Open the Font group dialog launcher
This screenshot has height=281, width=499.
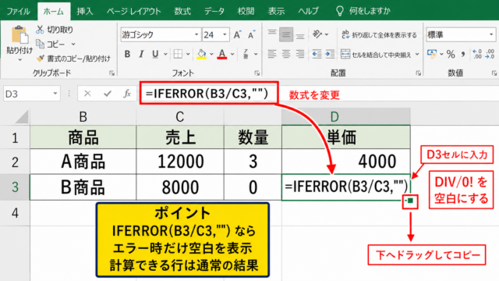[257, 73]
